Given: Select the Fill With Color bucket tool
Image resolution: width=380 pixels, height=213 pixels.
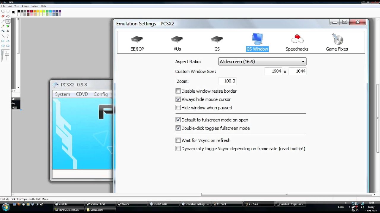Looking at the screenshot, I should [8, 16].
